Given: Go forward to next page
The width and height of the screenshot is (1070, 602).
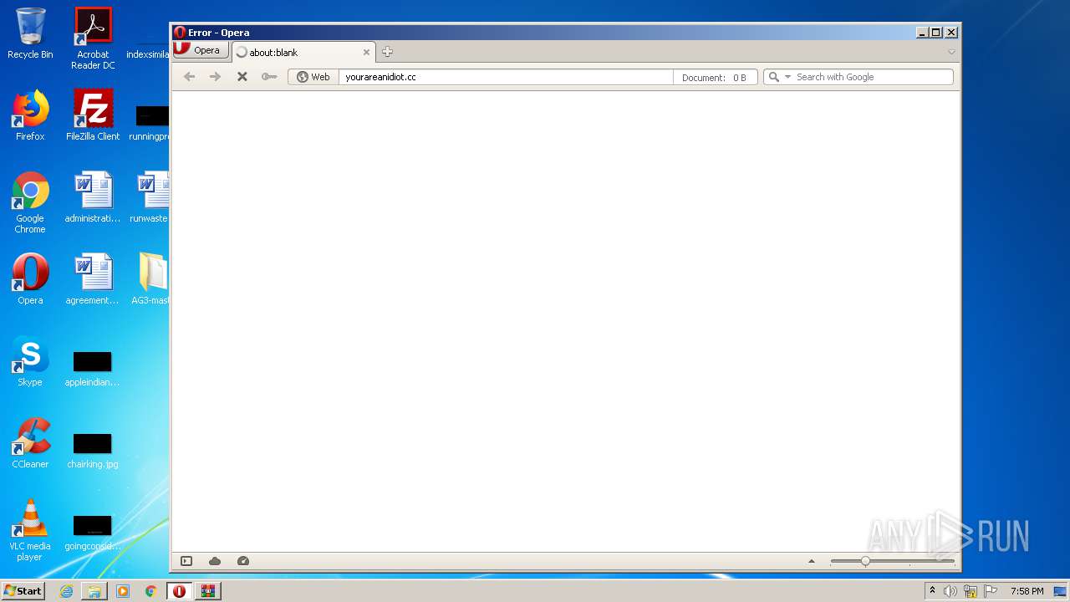Looking at the screenshot, I should 215,77.
